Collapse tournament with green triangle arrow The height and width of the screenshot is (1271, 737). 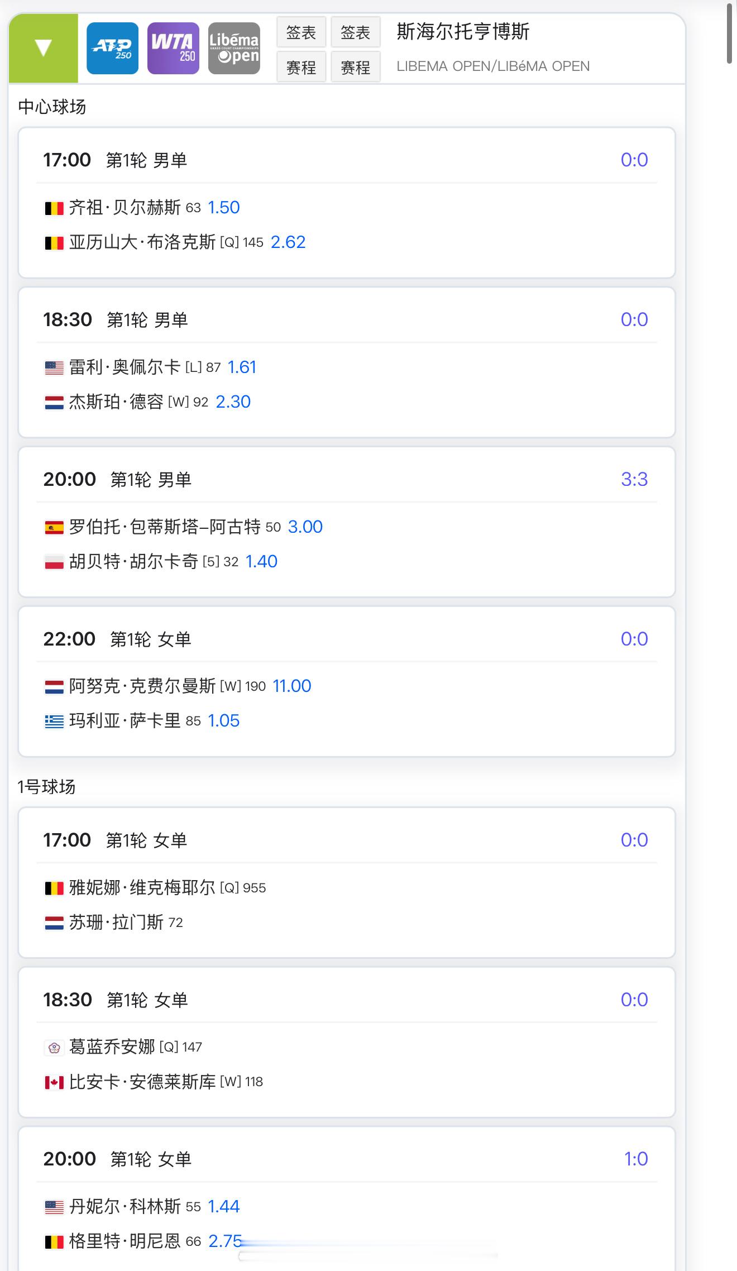click(43, 48)
